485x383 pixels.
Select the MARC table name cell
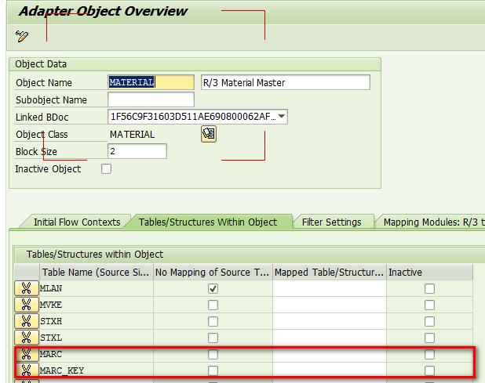pos(97,354)
